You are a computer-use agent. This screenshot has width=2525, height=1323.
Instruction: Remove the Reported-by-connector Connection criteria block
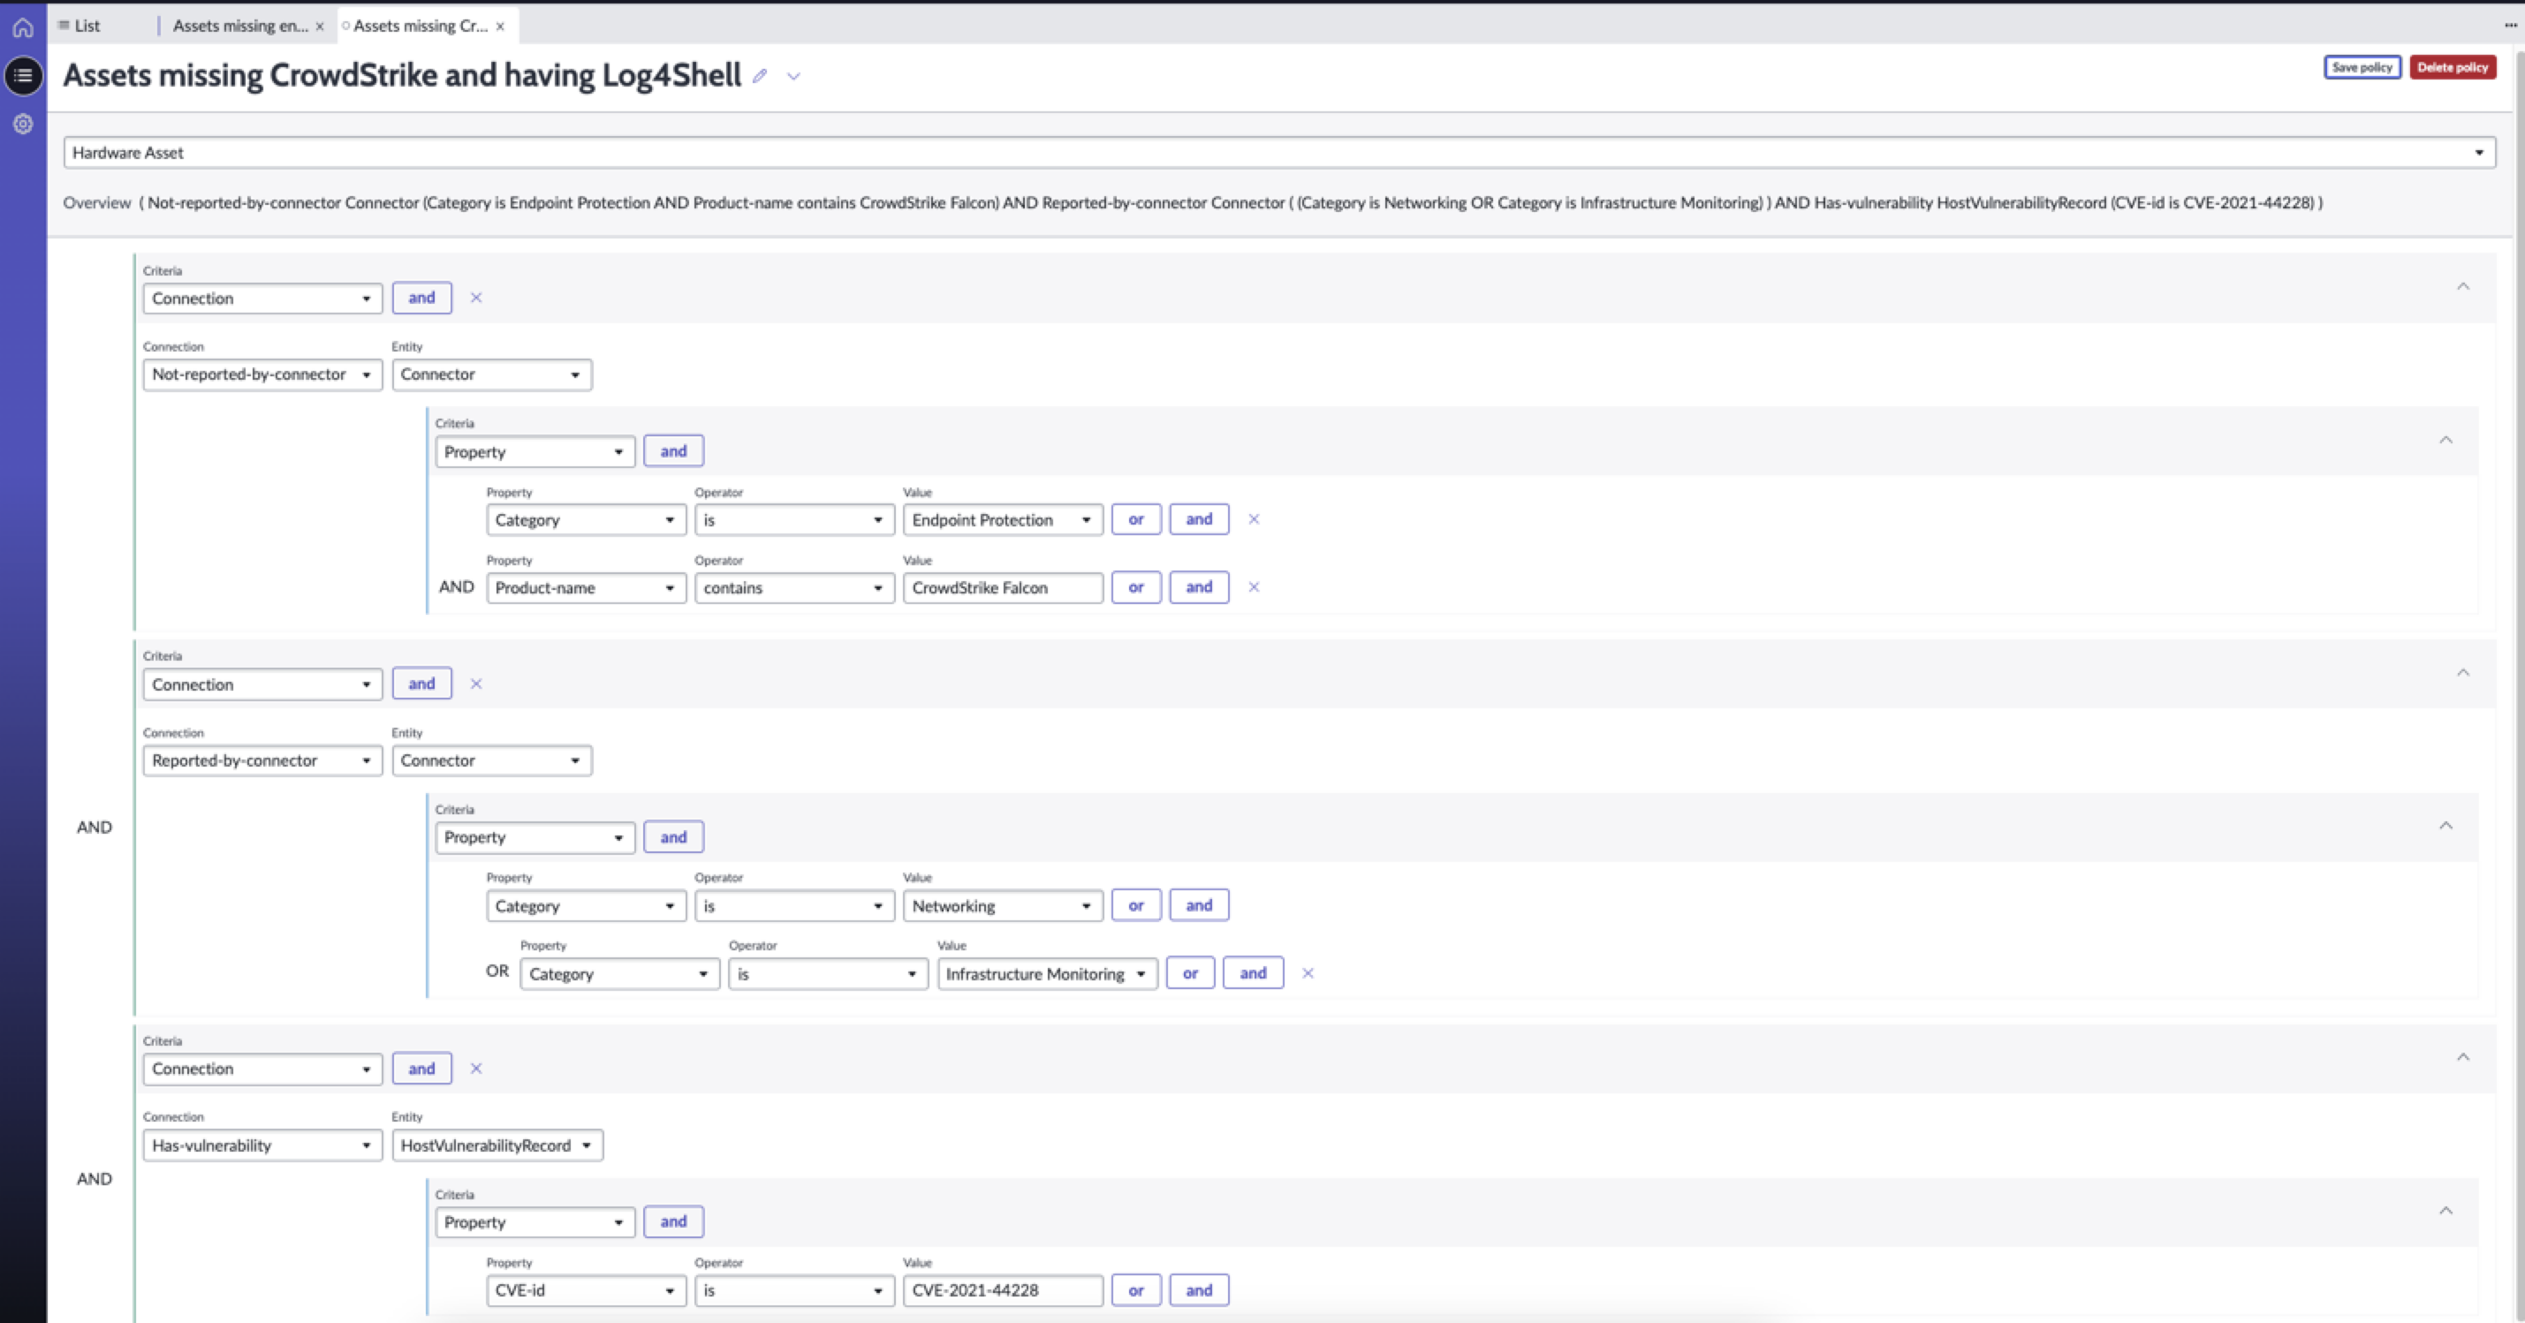tap(476, 684)
